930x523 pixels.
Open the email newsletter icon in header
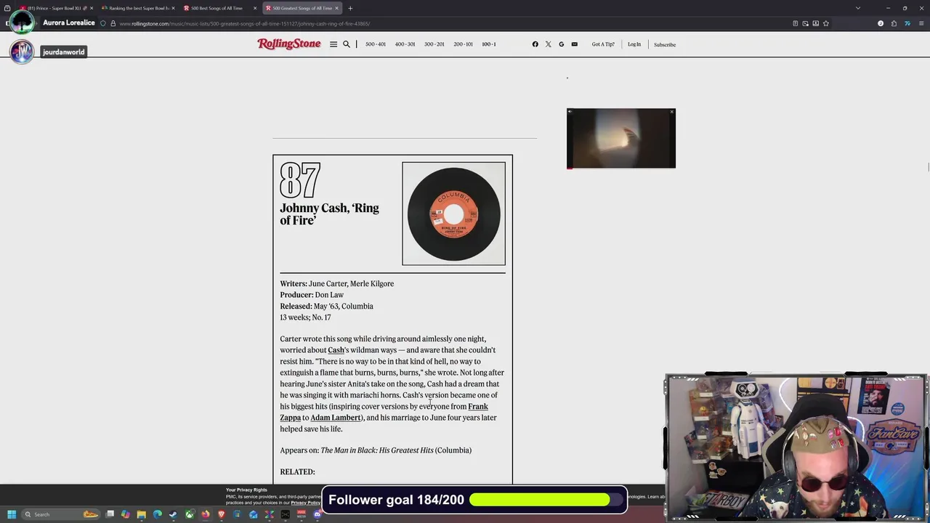click(x=574, y=44)
